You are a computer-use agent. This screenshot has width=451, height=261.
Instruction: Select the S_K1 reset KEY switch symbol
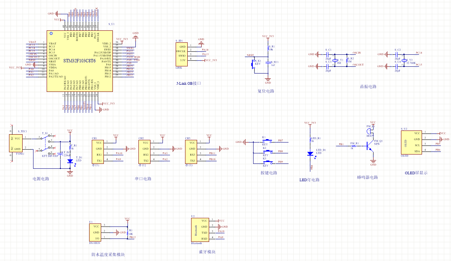click(252, 64)
